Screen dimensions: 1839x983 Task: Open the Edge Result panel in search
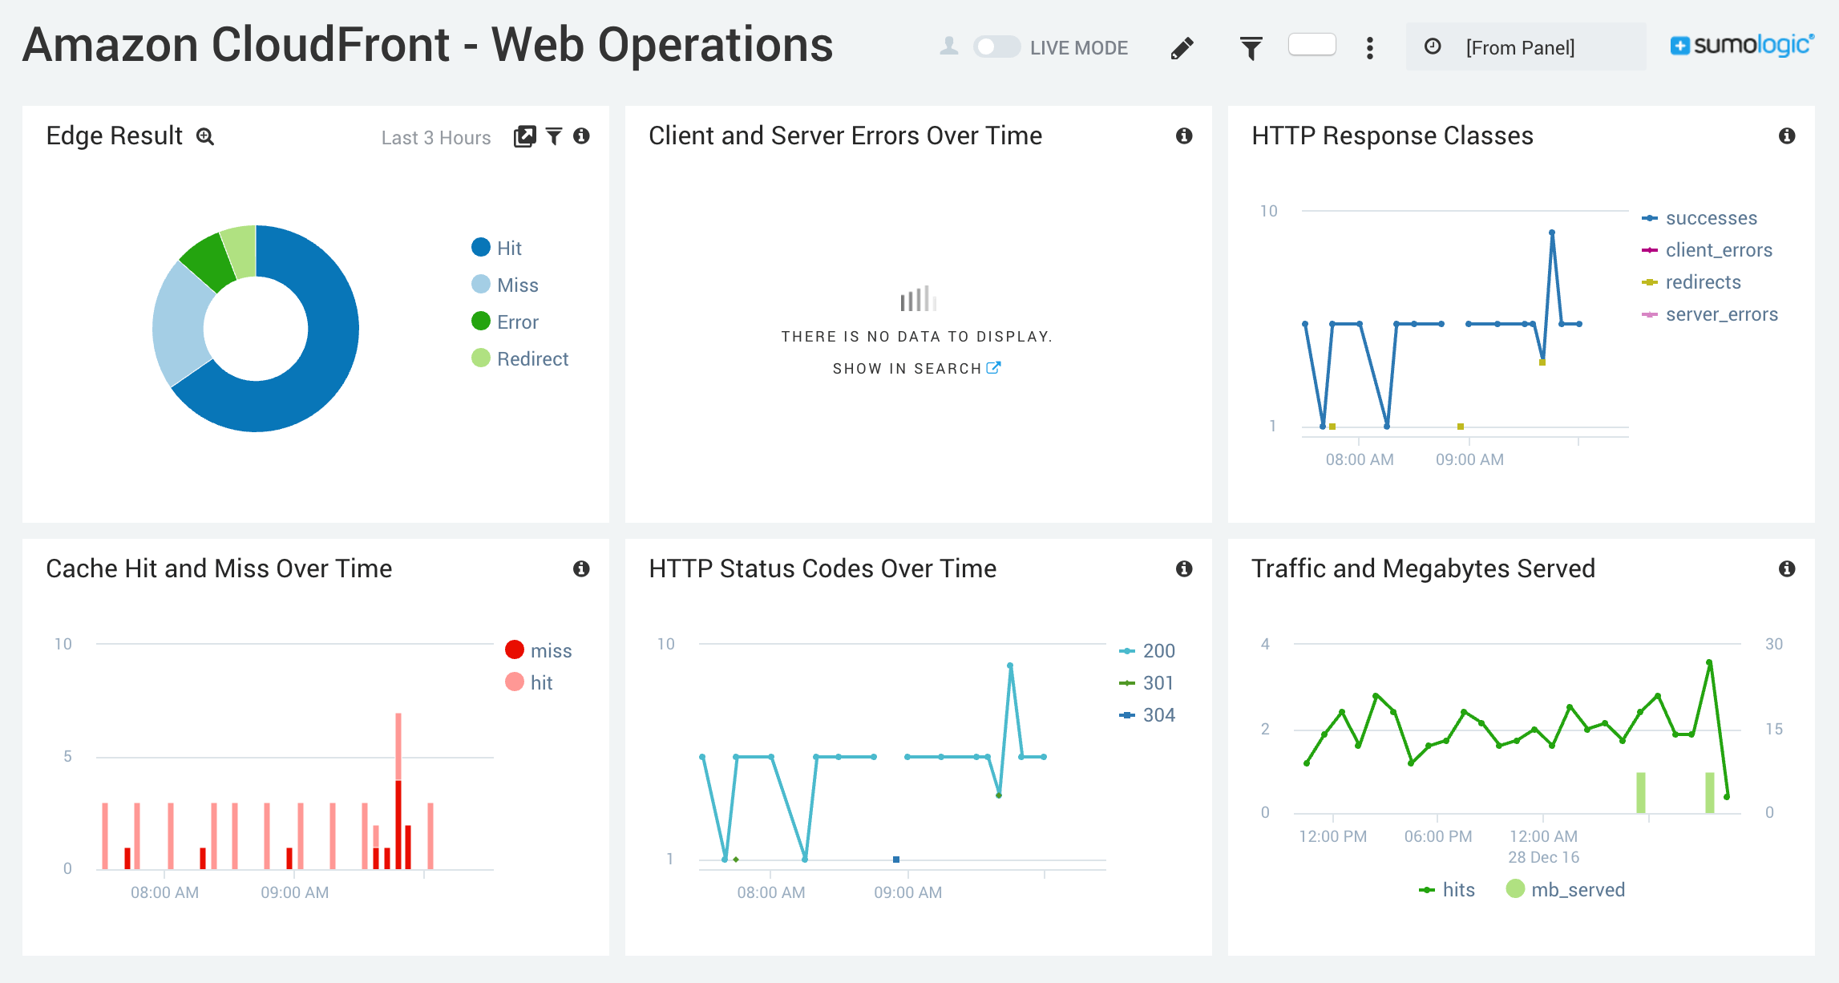pos(524,136)
